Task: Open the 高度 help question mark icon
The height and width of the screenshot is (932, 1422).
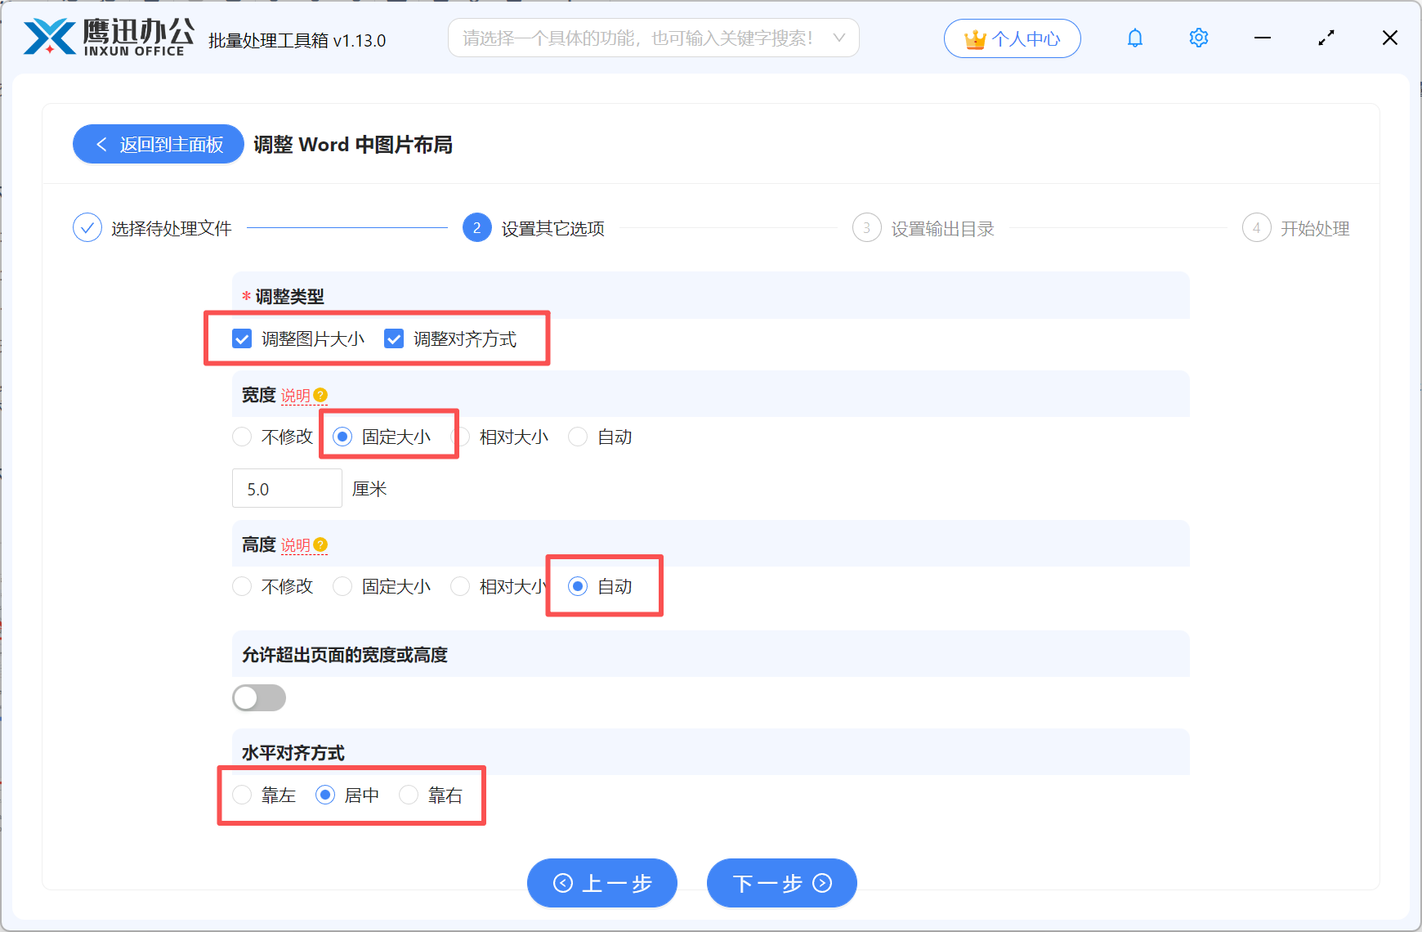Action: (320, 544)
